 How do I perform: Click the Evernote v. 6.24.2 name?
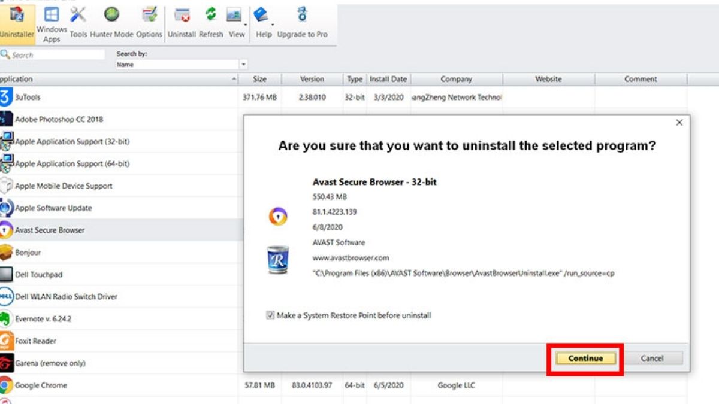pyautogui.click(x=43, y=318)
